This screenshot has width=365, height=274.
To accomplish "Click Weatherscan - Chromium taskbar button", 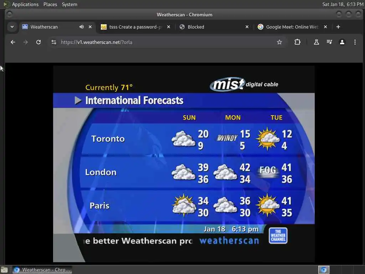I will pos(42,270).
